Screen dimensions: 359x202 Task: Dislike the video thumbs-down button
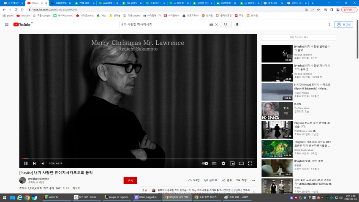point(211,180)
